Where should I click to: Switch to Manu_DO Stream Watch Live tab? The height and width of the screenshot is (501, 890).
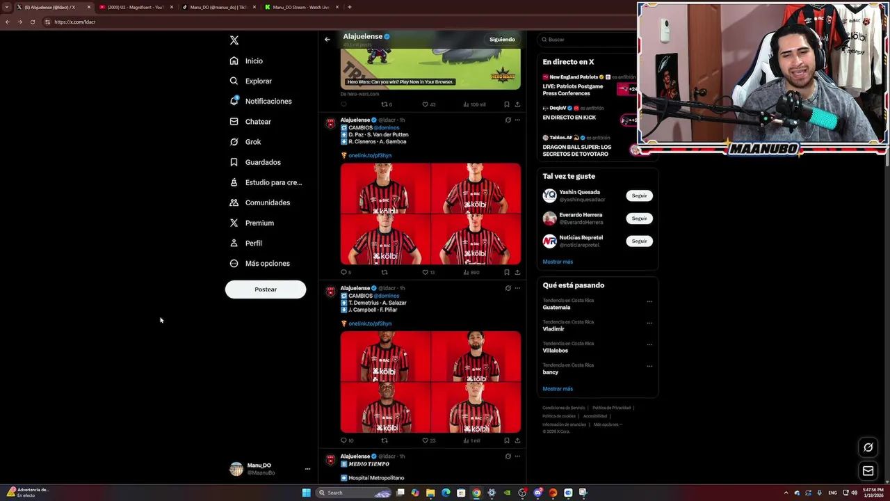click(300, 7)
